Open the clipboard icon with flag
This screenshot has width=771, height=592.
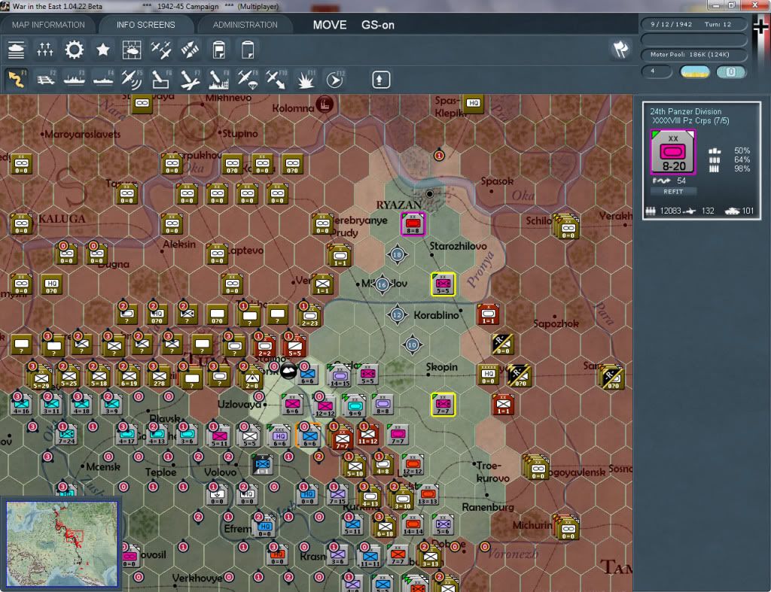click(219, 50)
